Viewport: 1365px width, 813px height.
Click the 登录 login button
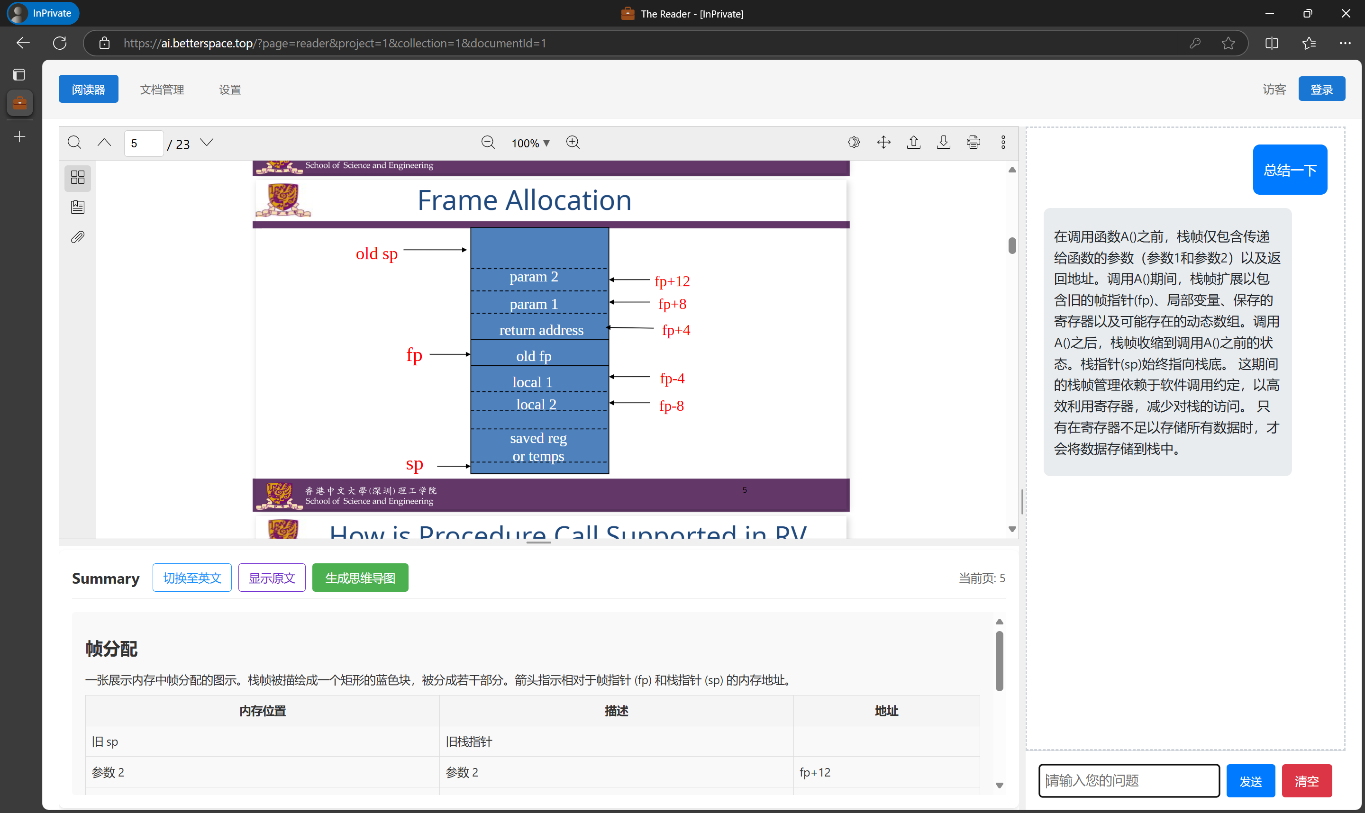point(1321,89)
